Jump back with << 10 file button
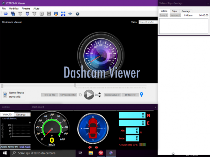The image size is (210, 157). point(50,95)
